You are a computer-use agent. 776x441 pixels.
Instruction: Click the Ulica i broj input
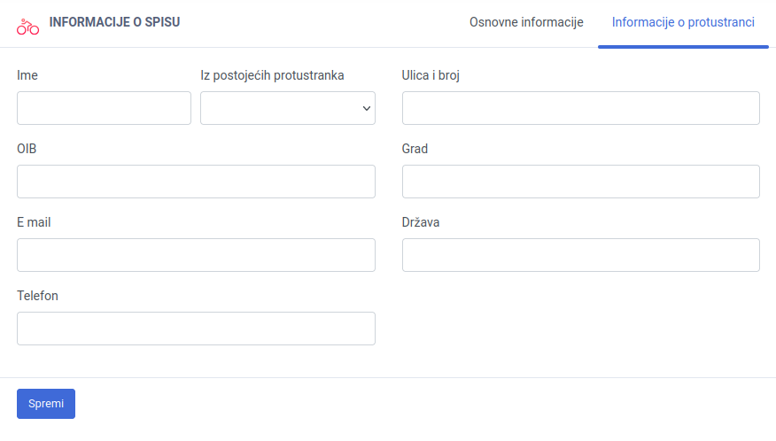(x=580, y=108)
